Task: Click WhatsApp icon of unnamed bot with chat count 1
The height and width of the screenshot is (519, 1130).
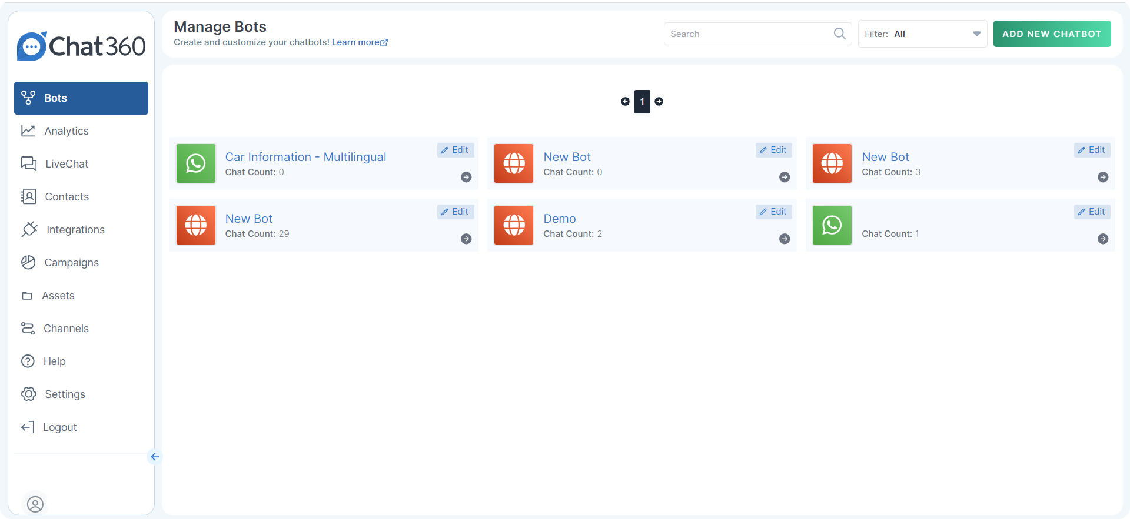Action: (832, 225)
